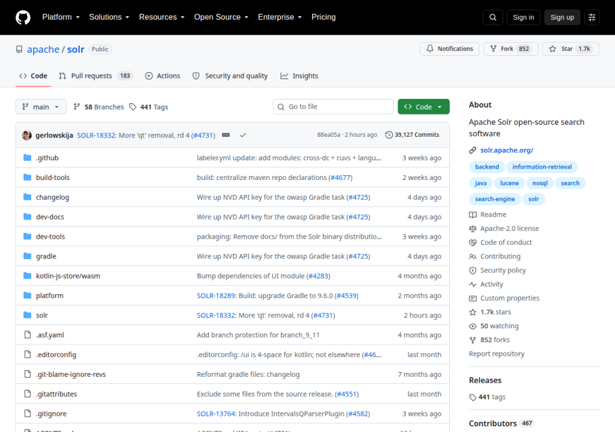Image resolution: width=615 pixels, height=432 pixels.
Task: Open the solr.apache.org website link
Action: (507, 150)
